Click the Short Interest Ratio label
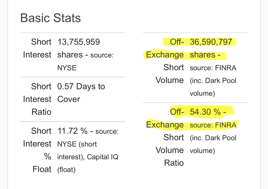Viewport: 268px width, 189px height. coord(37,99)
